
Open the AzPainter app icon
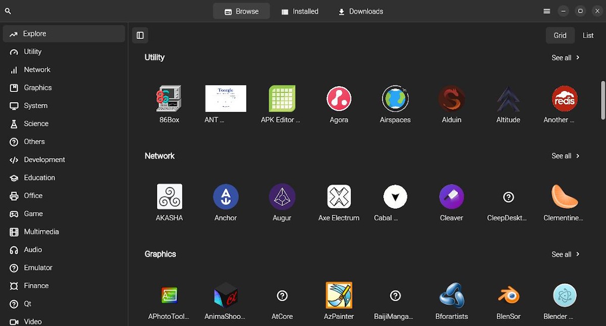[339, 295]
